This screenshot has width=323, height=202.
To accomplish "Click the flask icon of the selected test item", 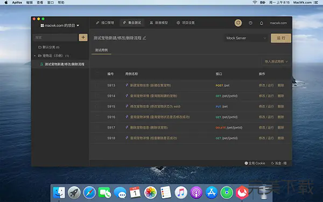I will (41, 64).
